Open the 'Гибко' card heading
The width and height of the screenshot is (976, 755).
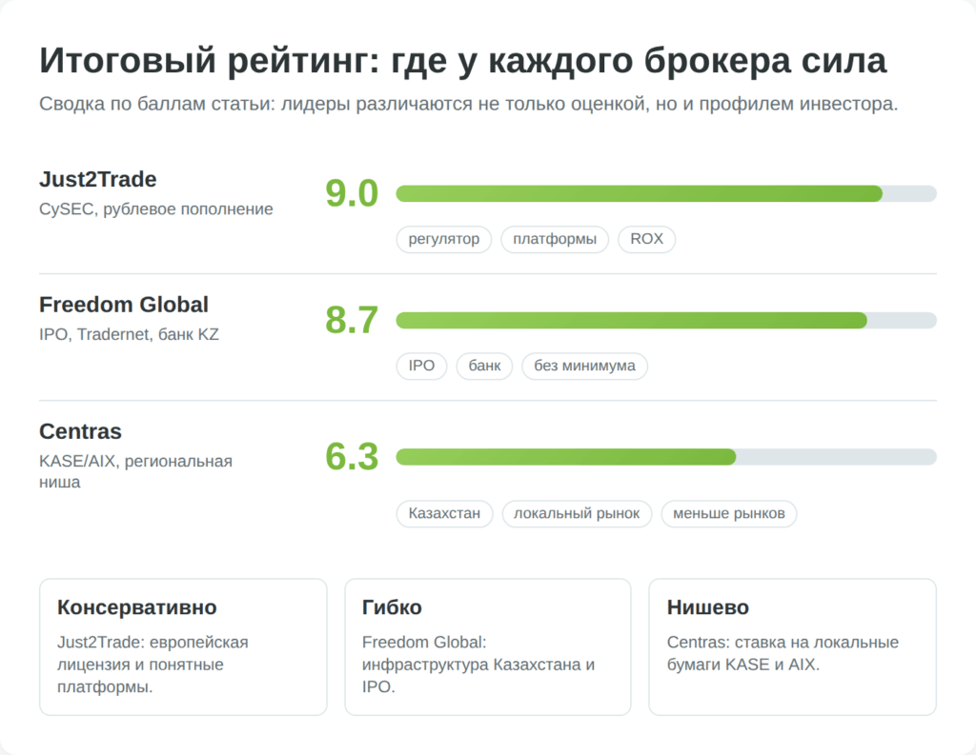392,607
